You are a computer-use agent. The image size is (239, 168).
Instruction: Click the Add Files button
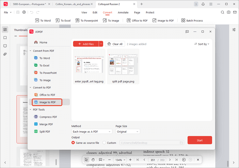(86, 44)
